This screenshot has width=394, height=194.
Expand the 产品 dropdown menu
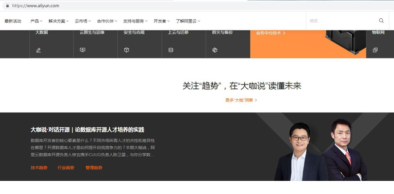[x=36, y=21]
